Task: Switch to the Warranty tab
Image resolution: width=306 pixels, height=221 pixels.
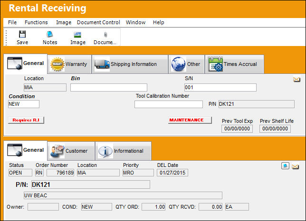Action: 69,64
